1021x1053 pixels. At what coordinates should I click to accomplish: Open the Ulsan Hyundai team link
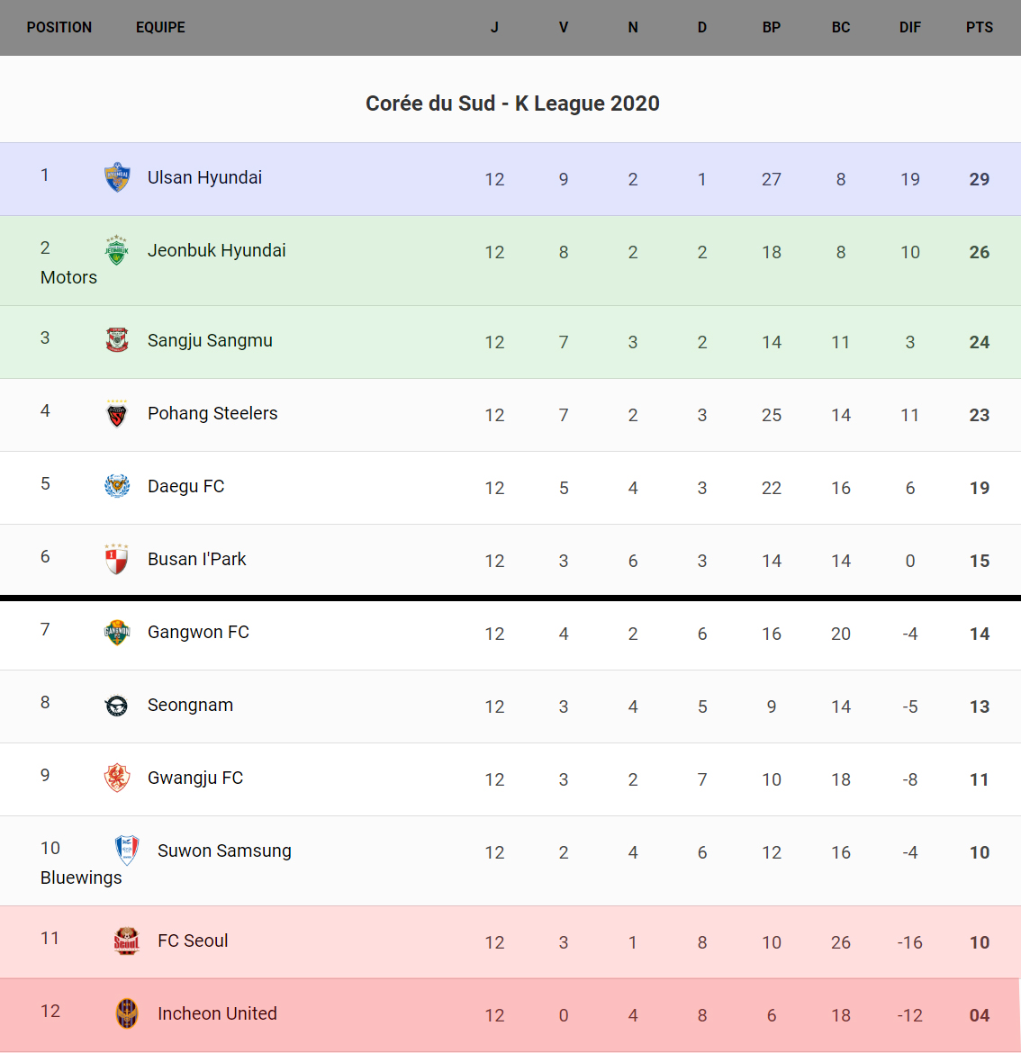click(x=204, y=177)
